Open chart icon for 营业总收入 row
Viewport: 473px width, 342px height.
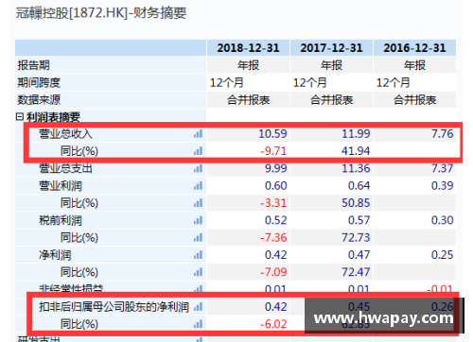[198, 134]
